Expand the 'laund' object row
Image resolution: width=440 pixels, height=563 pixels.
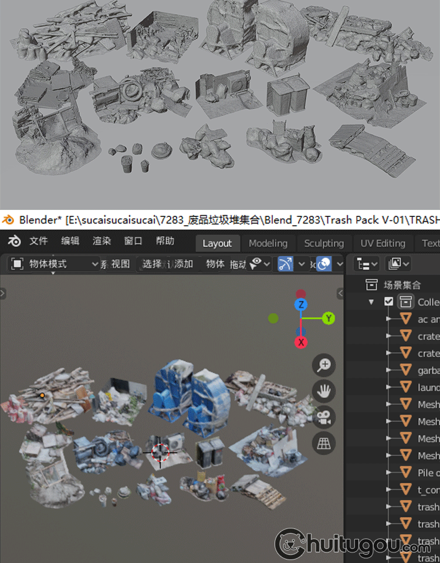(388, 387)
